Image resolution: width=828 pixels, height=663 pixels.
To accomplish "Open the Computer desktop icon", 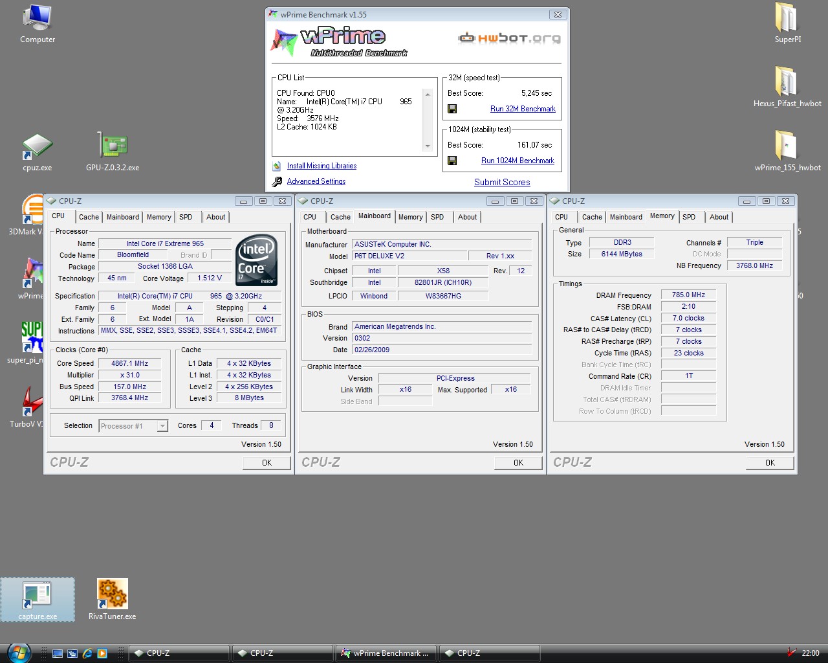I will 37,24.
